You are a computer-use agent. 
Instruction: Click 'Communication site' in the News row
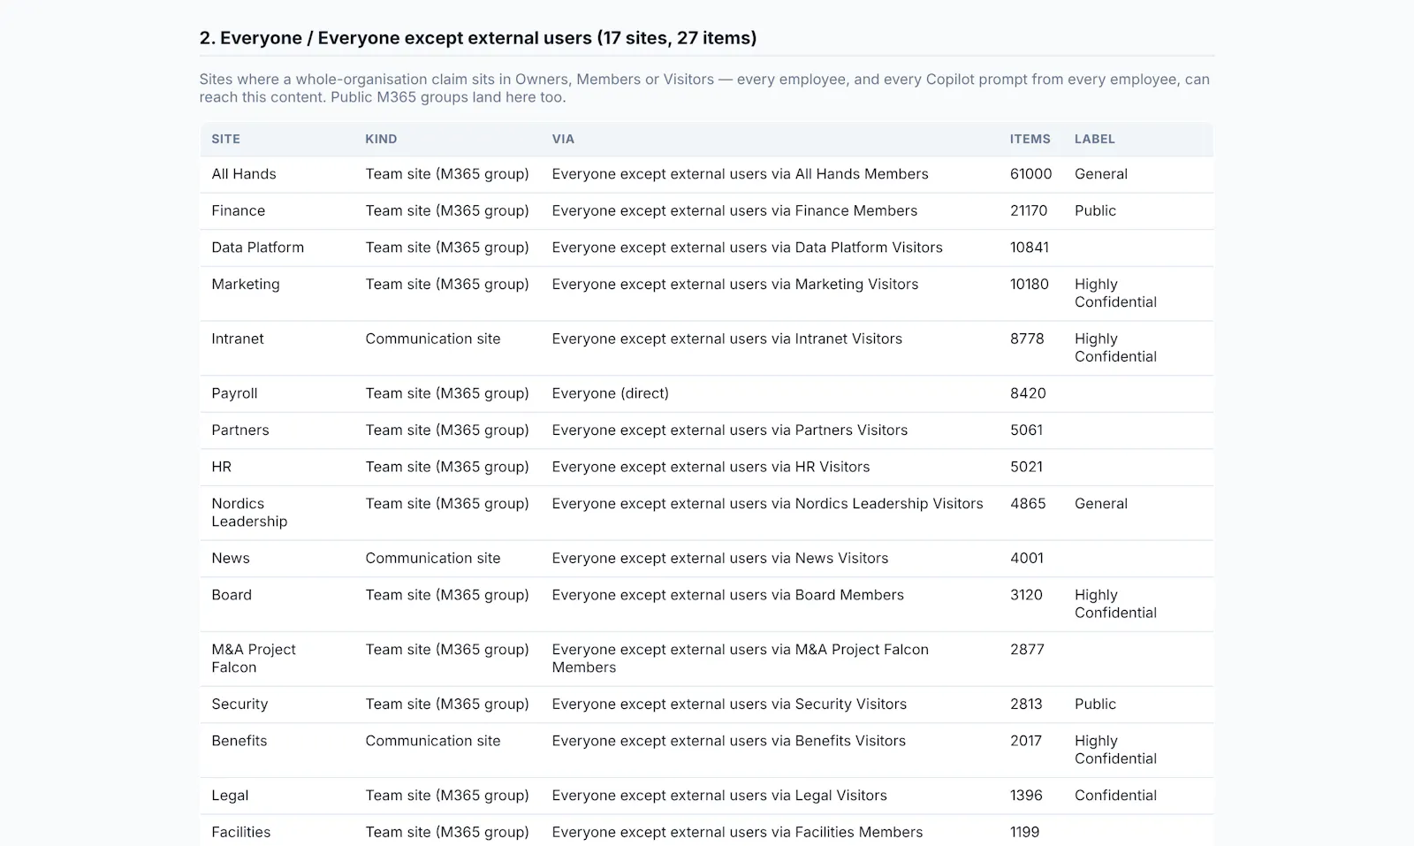[433, 558]
